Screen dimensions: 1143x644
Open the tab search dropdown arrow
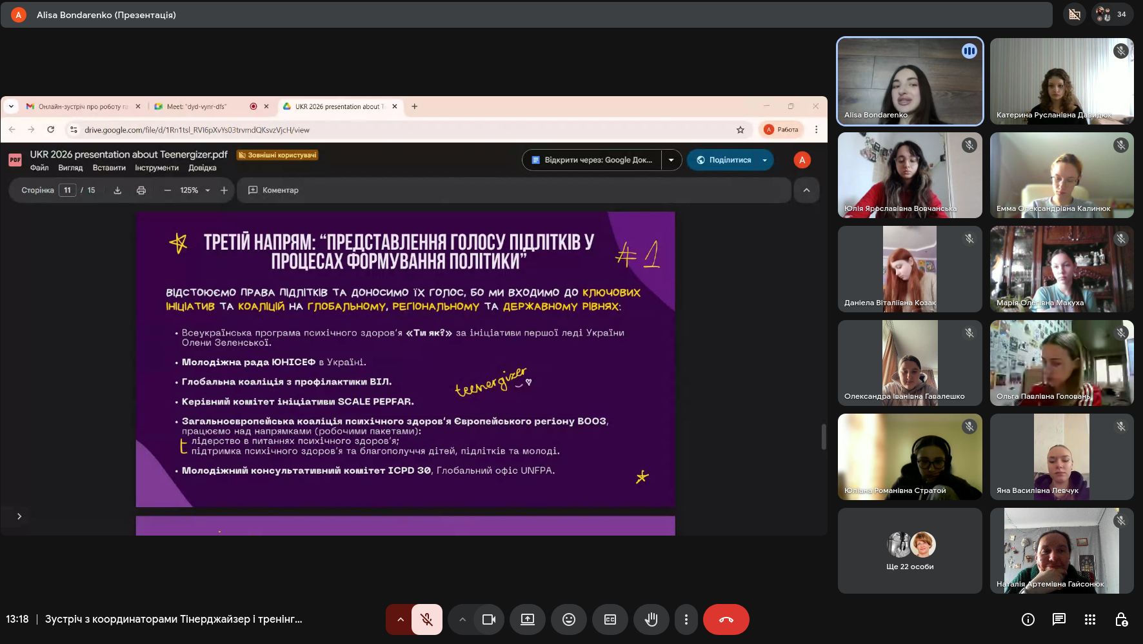pyautogui.click(x=11, y=106)
